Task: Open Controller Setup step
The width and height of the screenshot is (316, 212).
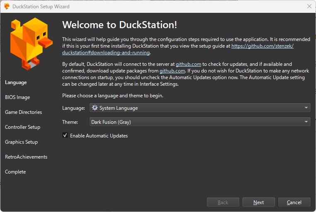Action: [22, 127]
